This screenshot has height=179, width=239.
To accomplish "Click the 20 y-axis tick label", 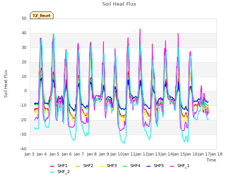I will [x=24, y=62].
